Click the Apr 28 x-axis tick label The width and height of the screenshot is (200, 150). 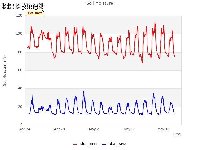(x=59, y=129)
